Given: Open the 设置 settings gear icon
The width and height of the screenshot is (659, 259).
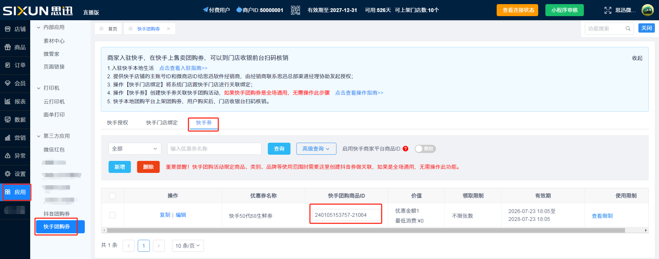Looking at the screenshot, I should [8, 174].
